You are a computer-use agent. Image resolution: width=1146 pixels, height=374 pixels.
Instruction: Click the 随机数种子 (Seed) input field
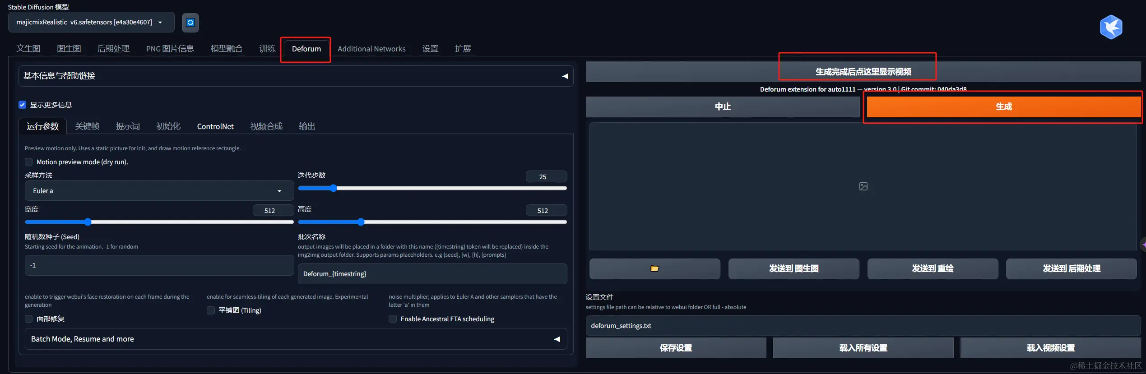pyautogui.click(x=159, y=265)
